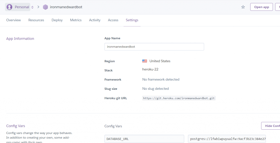Click the 'App Information' section heading
The height and width of the screenshot is (143, 280).
click(20, 39)
